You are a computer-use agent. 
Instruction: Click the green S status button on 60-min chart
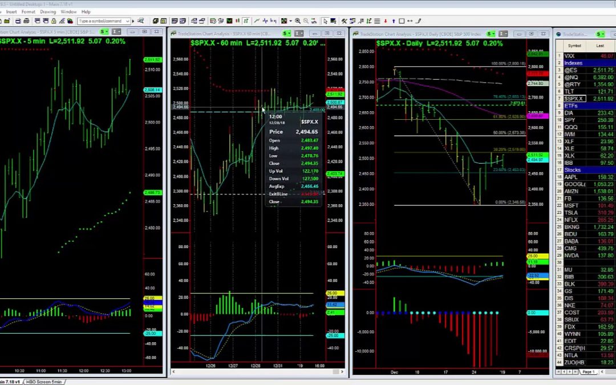[x=284, y=33]
